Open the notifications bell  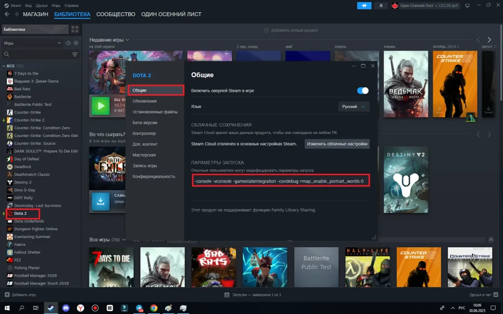[381, 5]
